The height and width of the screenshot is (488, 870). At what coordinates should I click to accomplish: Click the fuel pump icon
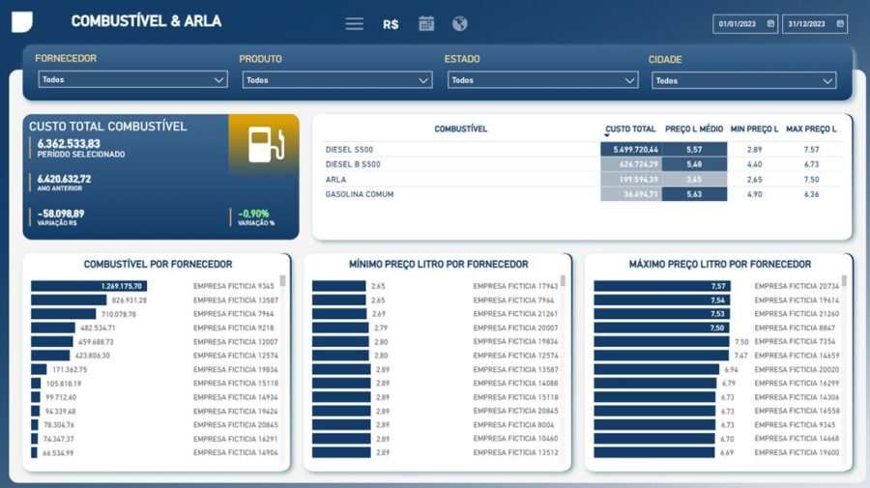264,144
